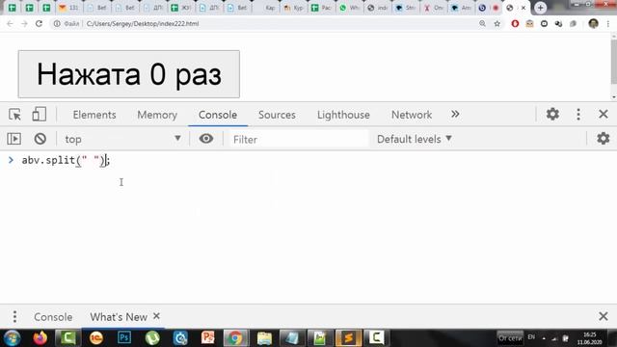Open uTorrent from the taskbar
617x347 pixels.
pos(152,338)
